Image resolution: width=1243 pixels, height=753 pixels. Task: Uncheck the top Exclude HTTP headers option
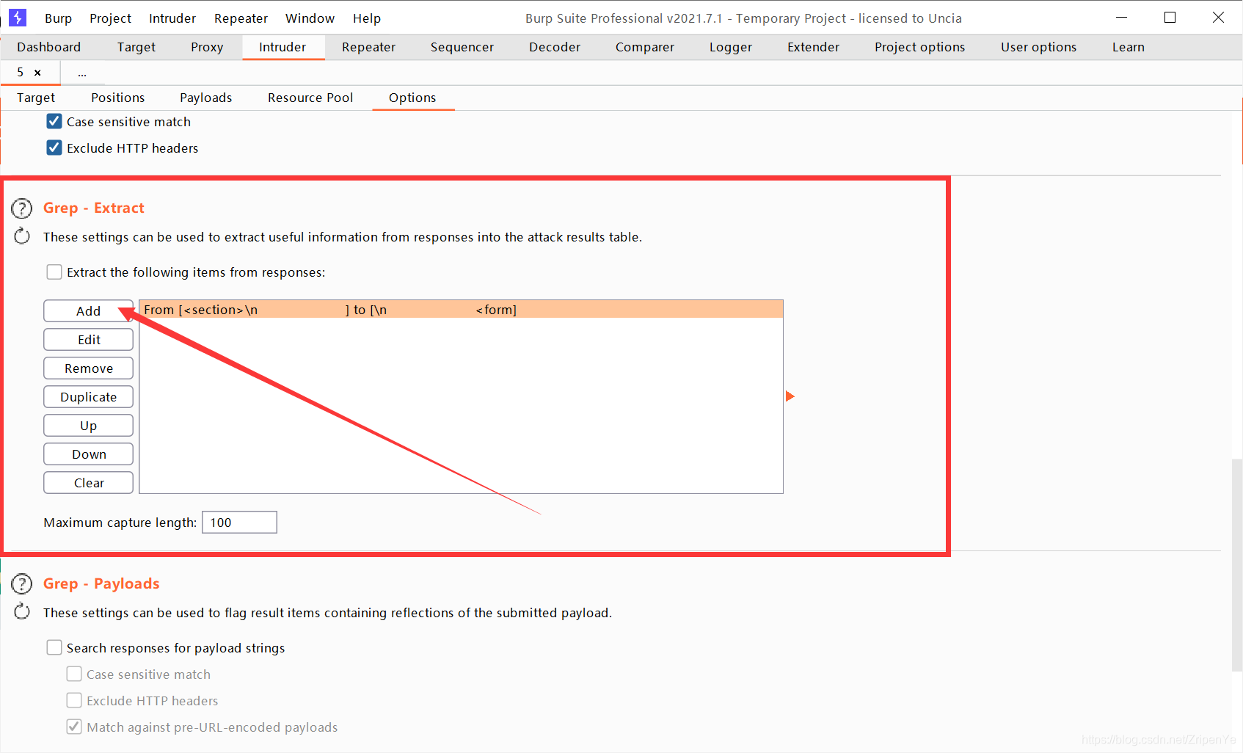(x=54, y=148)
